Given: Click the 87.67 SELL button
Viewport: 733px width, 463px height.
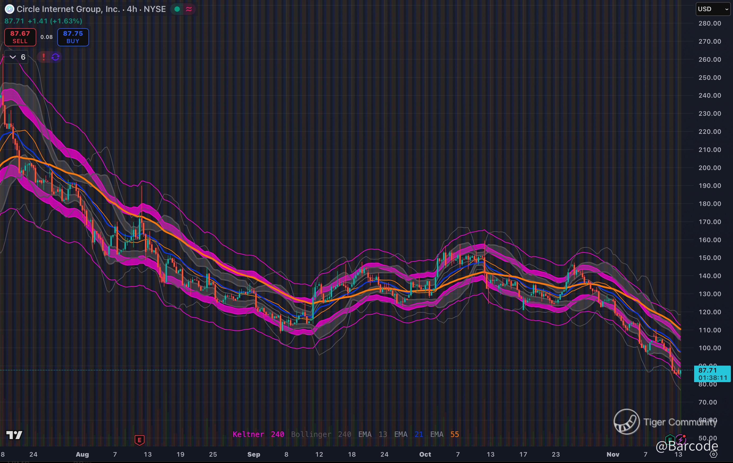Looking at the screenshot, I should 20,37.
